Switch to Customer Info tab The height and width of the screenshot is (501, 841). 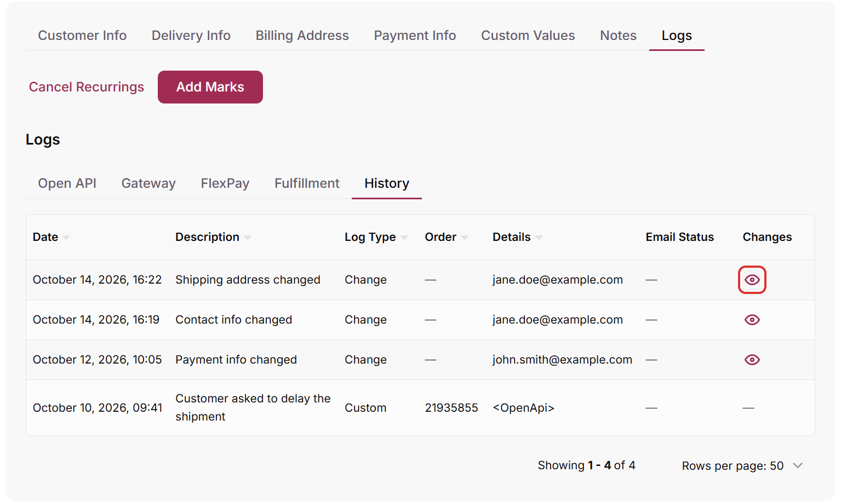(82, 36)
